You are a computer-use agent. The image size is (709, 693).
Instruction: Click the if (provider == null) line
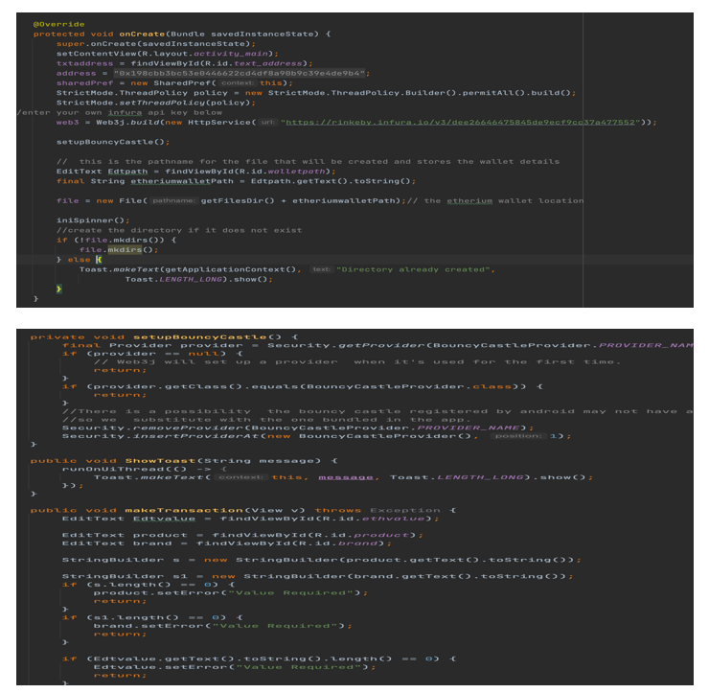pyautogui.click(x=153, y=354)
